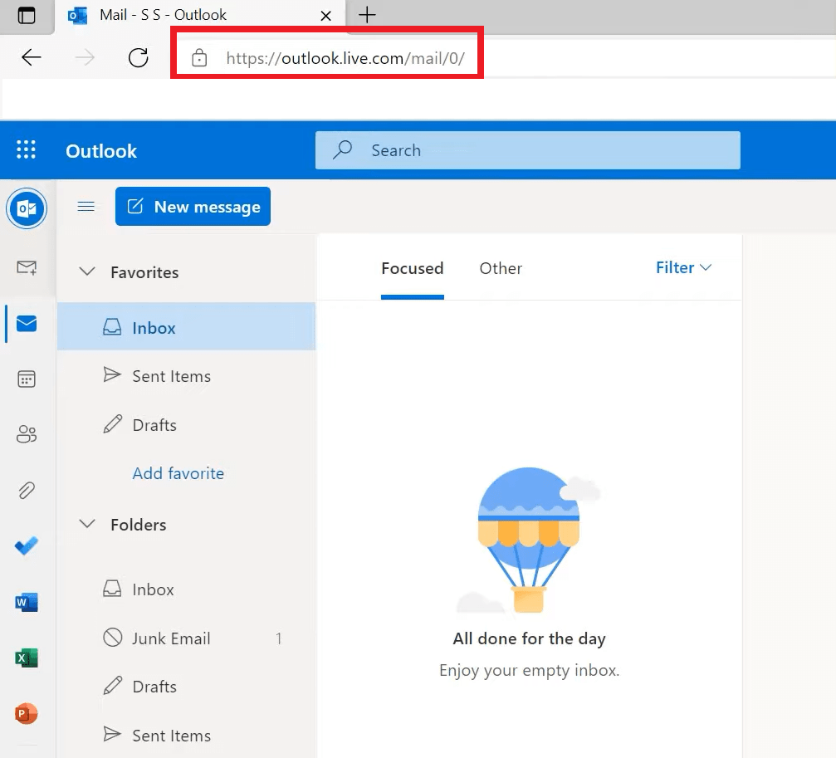Open new mail envelope icon in rail
This screenshot has width=836, height=758.
[27, 267]
